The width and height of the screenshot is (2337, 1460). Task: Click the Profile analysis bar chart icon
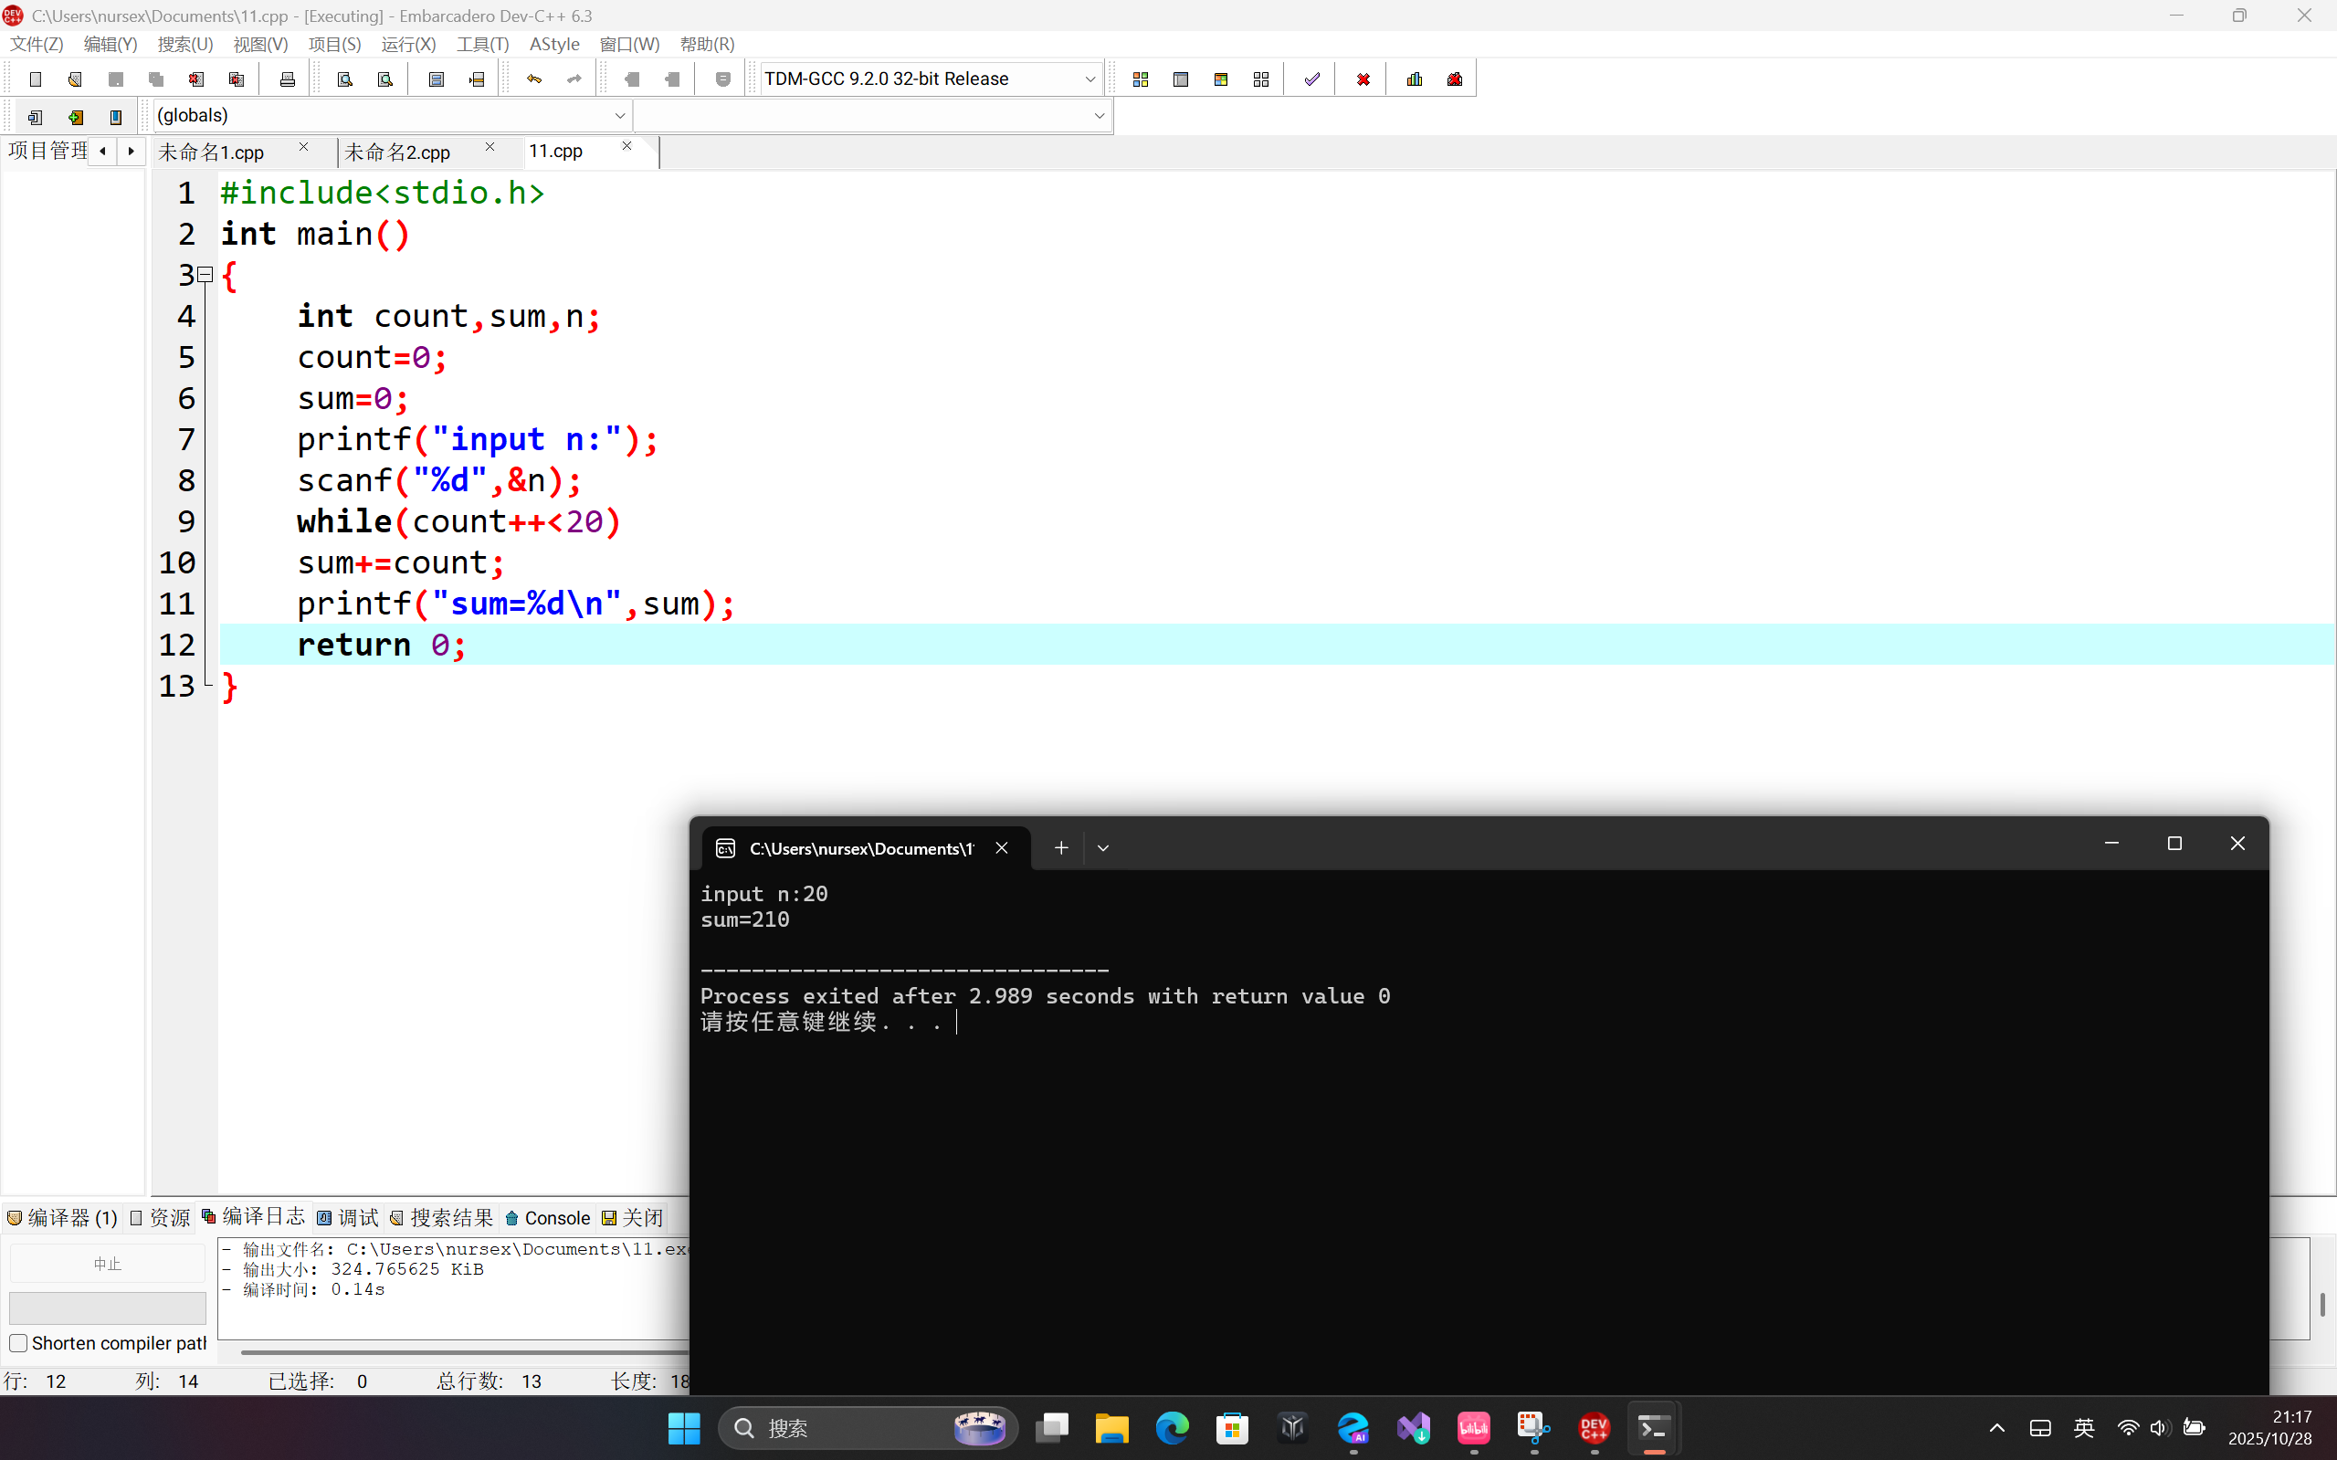click(1415, 79)
